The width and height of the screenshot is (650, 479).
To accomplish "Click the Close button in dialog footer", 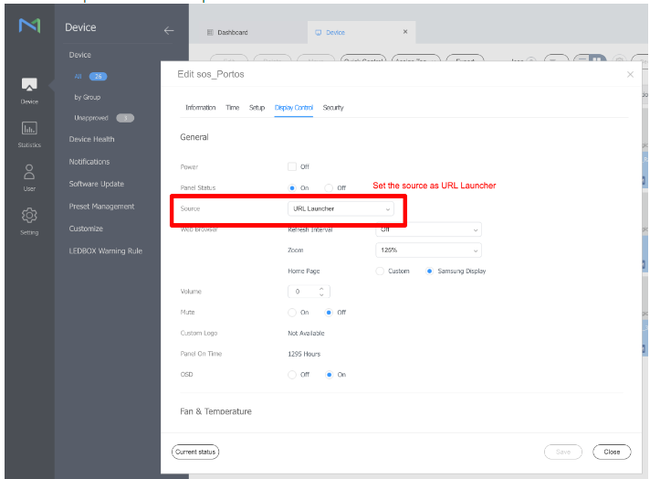I will 611,452.
